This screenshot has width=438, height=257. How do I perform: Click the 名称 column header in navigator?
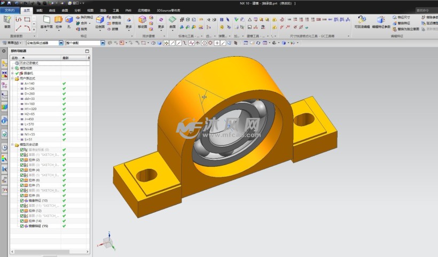[x=36, y=58]
